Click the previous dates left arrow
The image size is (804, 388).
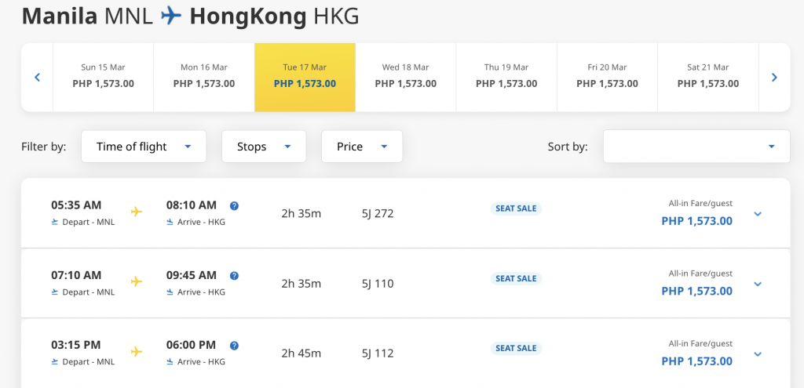[37, 78]
